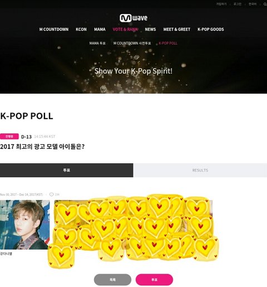The image size is (267, 287).
Task: Click the gray 목록 list button
Action: point(112,280)
